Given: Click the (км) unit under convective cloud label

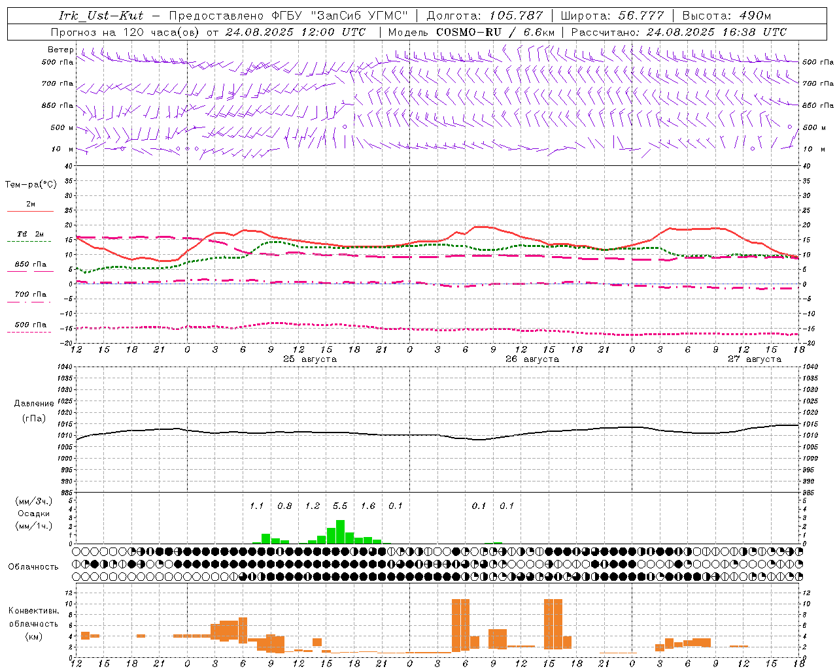Looking at the screenshot, I should tap(33, 636).
